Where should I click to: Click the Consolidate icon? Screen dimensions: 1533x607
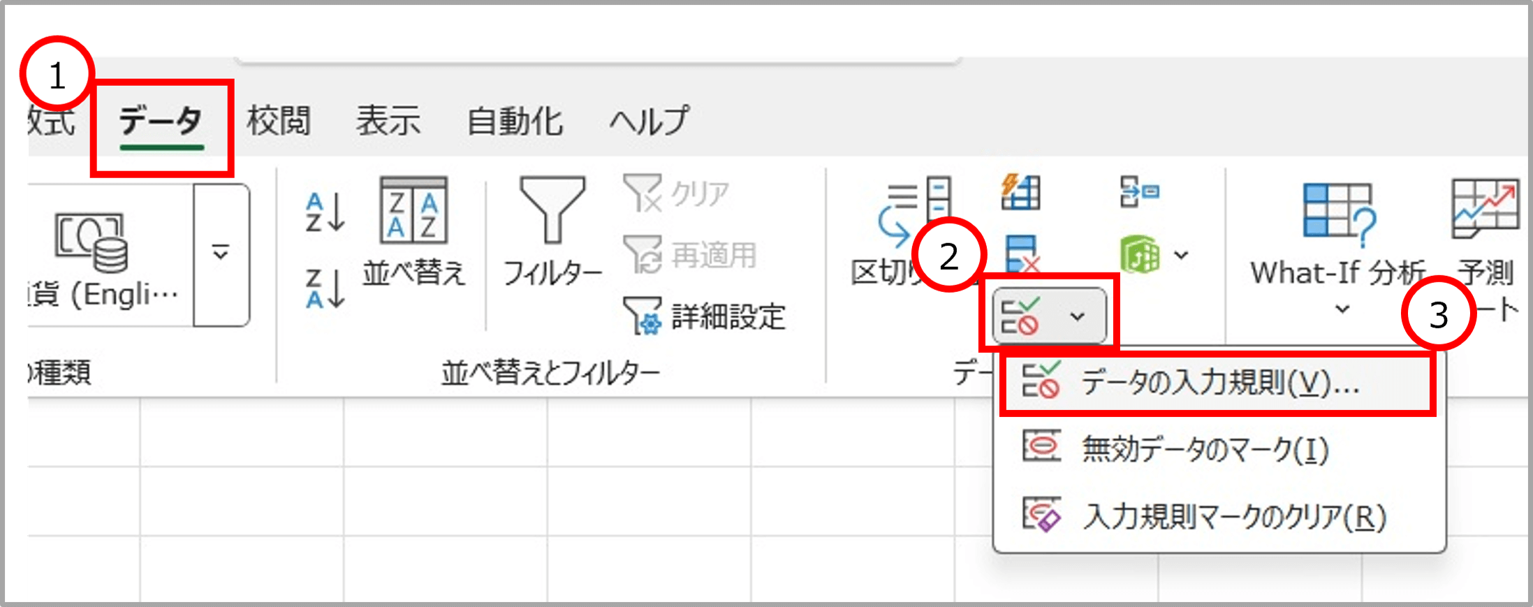[1139, 191]
